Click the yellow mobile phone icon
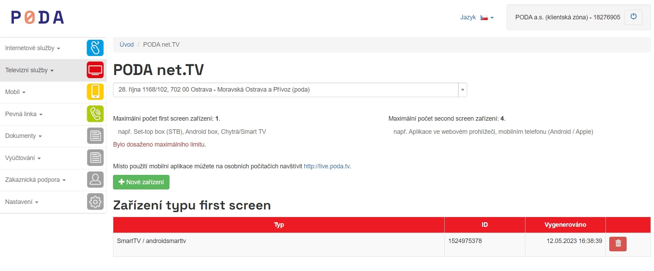Screen dimensions: 654x271 coord(95,92)
